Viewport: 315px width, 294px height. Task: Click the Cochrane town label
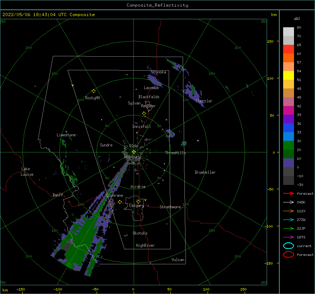point(114,195)
